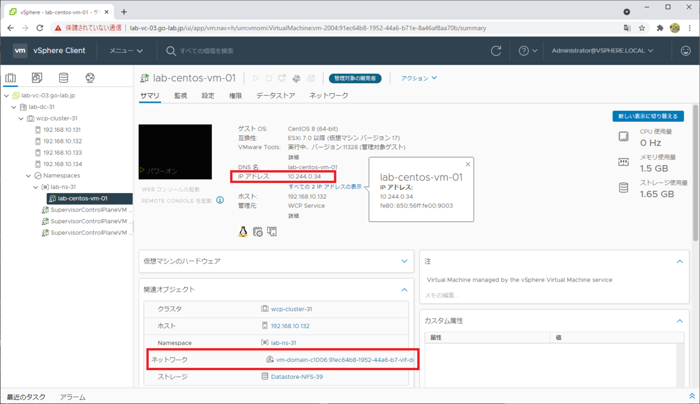Click the 管理対象の開発者 badge
This screenshot has height=404, width=700.
(355, 78)
